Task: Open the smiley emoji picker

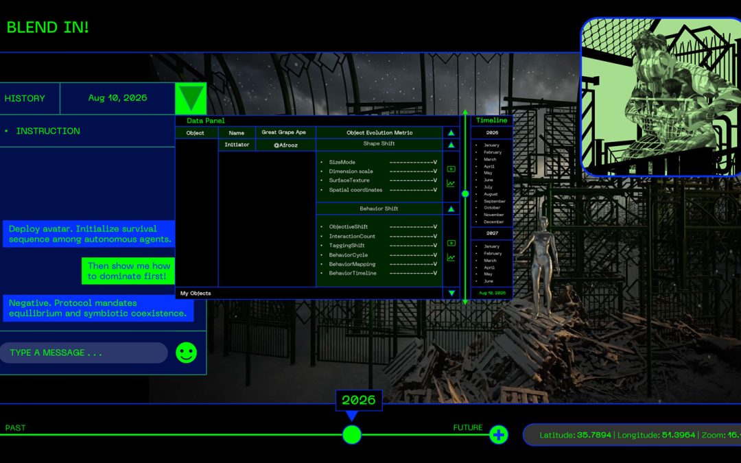Action: tap(186, 353)
